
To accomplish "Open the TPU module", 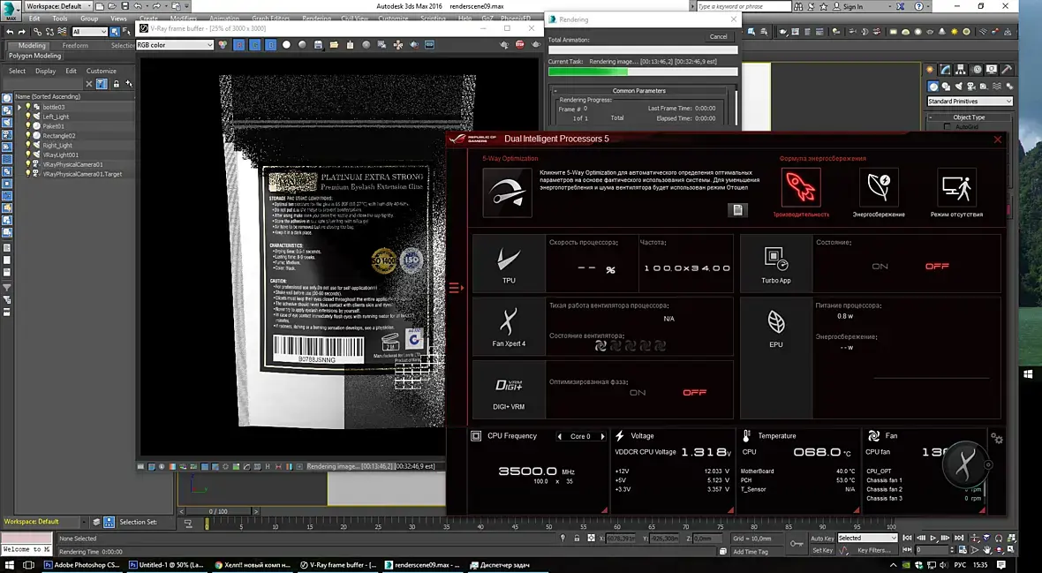I will pyautogui.click(x=508, y=263).
